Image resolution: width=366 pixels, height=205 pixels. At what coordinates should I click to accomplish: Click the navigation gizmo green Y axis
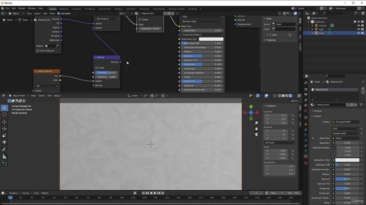click(251, 106)
